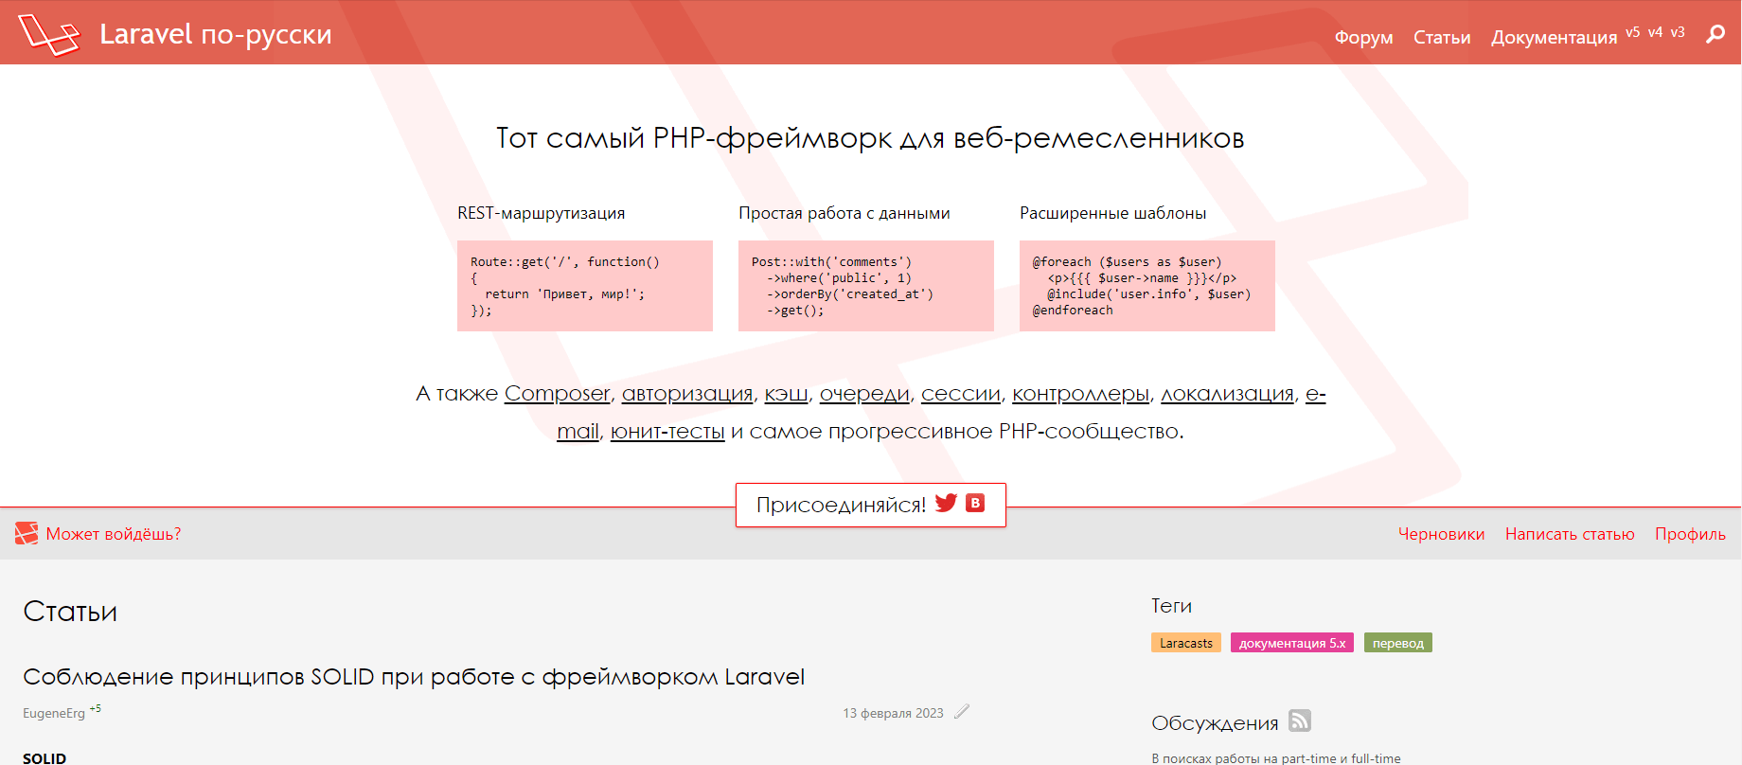Open the SOLID principles article title

pyautogui.click(x=414, y=677)
